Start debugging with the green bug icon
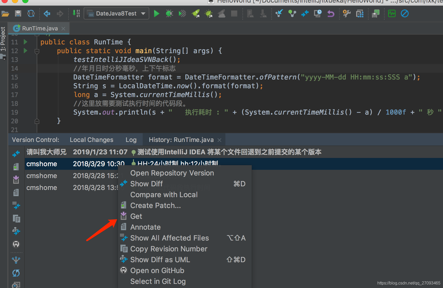 point(169,13)
